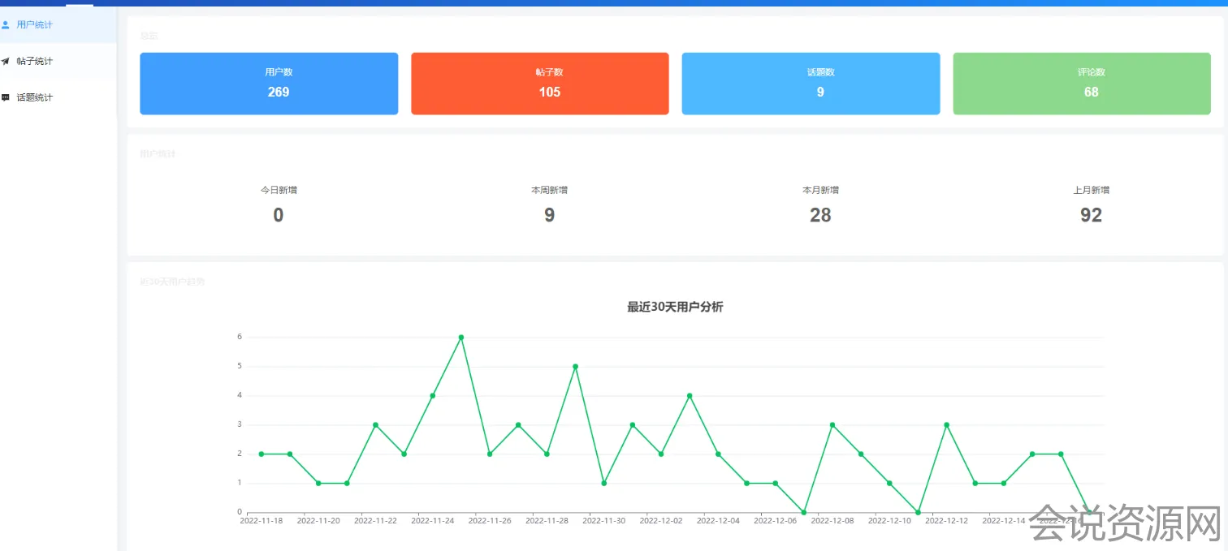
Task: Click the 今日新增 value of 0
Action: pyautogui.click(x=279, y=215)
